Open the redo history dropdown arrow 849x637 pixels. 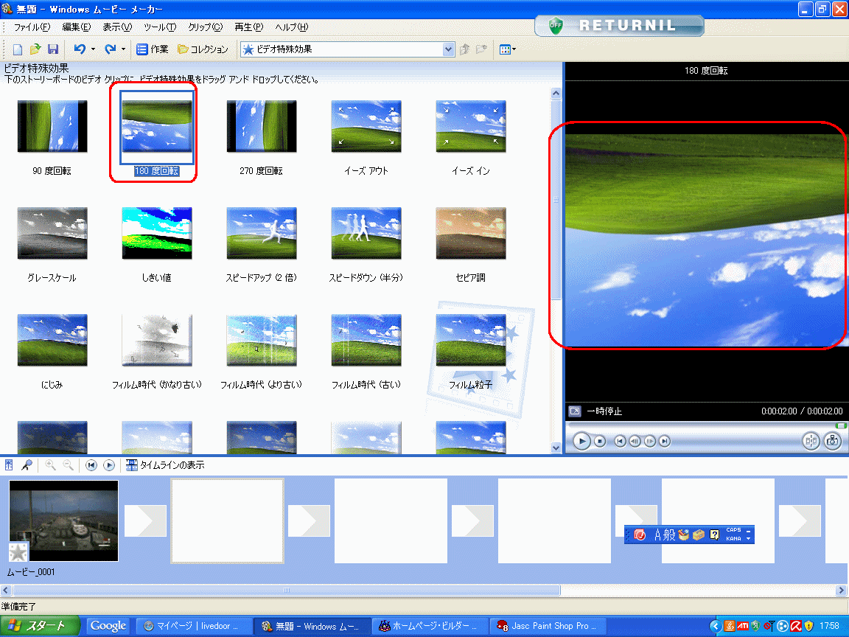[x=124, y=49]
